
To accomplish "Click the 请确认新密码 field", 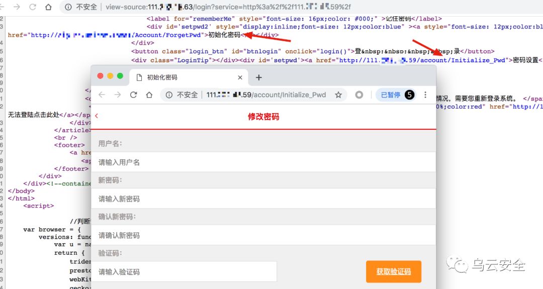I will [x=263, y=235].
